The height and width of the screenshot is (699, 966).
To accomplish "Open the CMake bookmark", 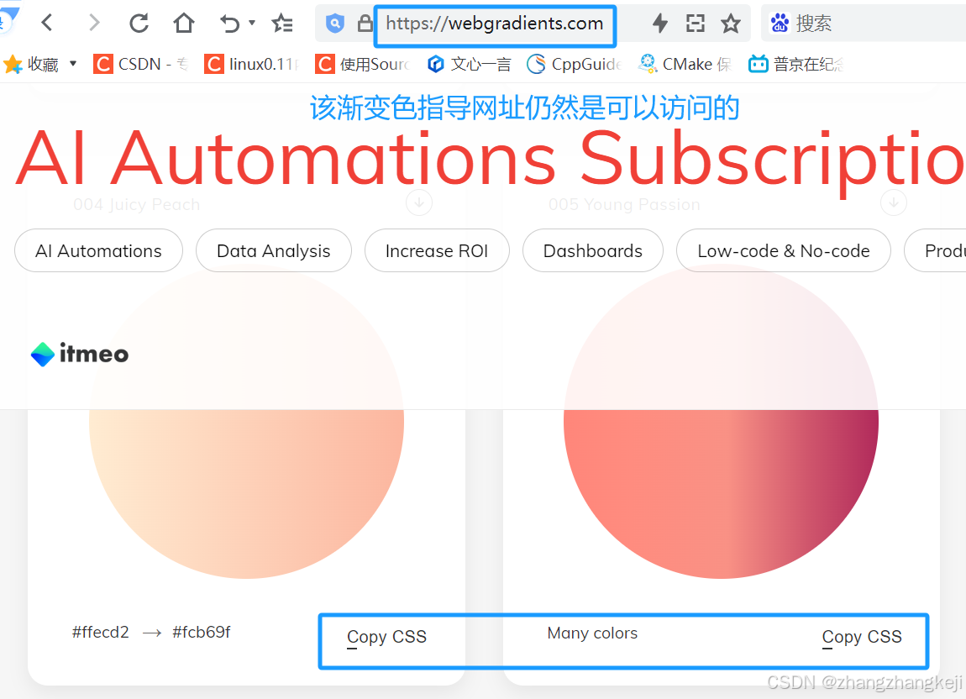I will pos(685,64).
